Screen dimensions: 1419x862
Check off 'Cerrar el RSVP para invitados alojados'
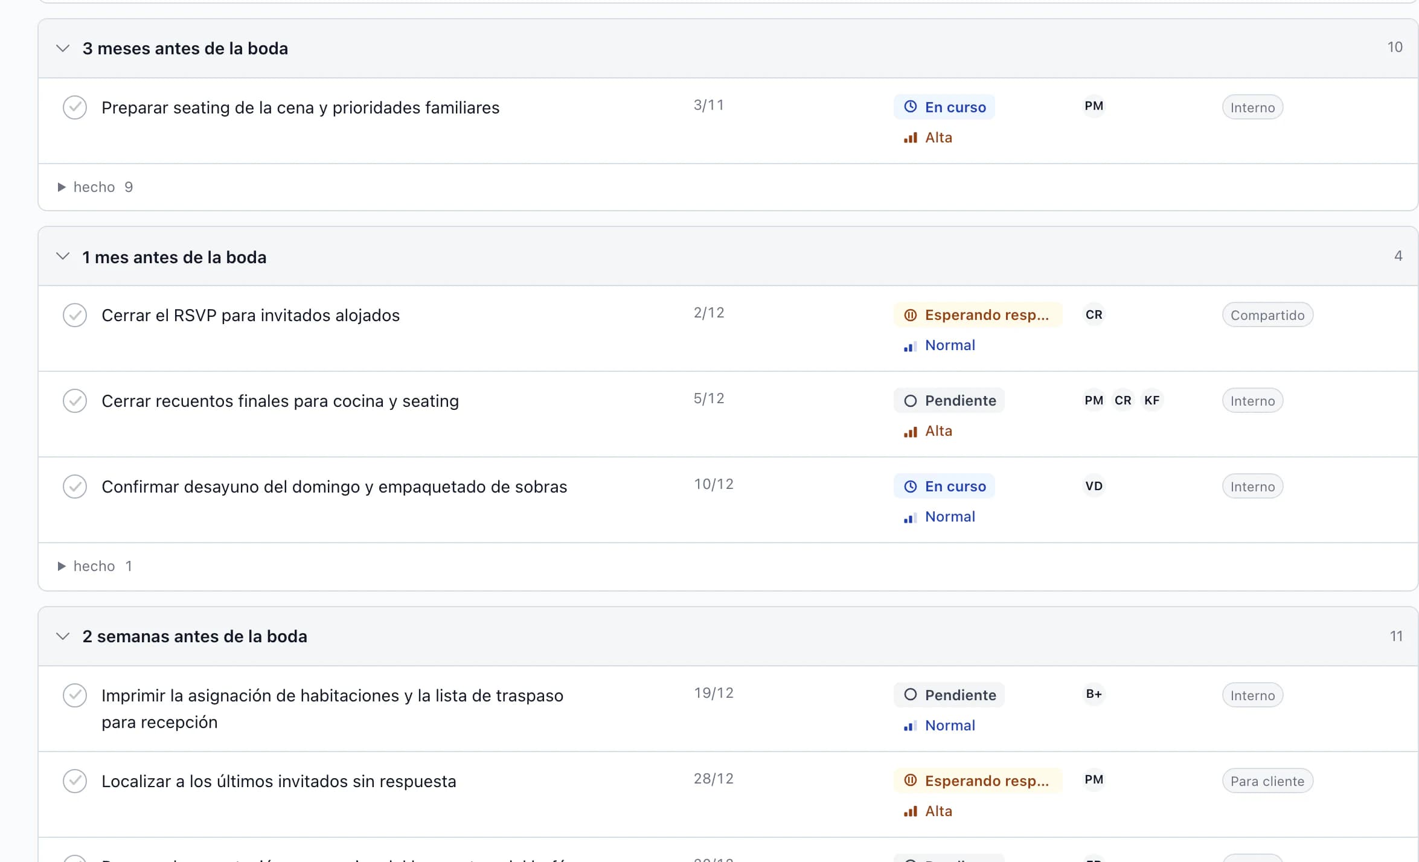coord(75,315)
